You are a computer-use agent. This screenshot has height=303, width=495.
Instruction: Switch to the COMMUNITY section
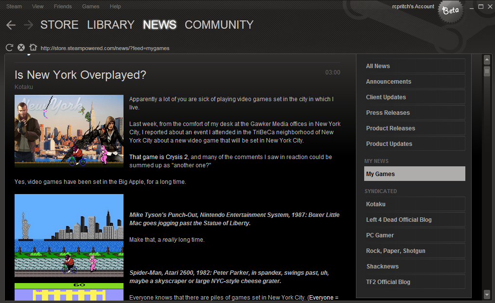tap(219, 25)
